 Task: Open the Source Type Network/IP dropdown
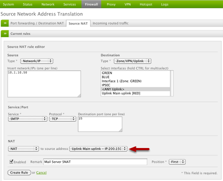pyautogui.click(x=37, y=61)
